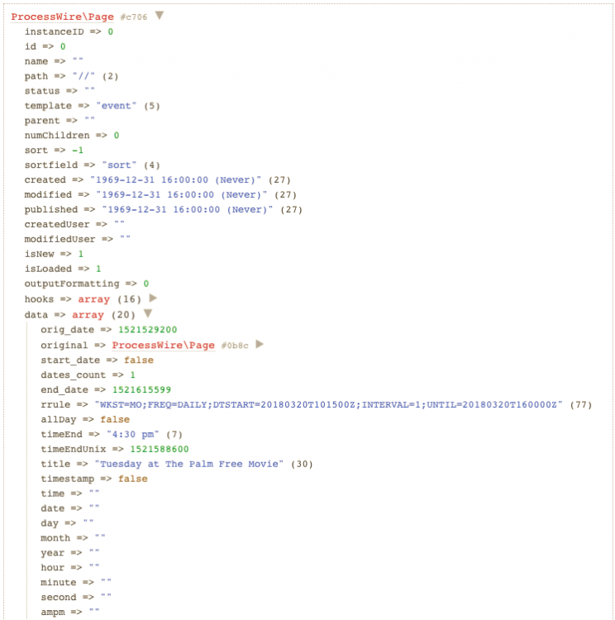This screenshot has height=620, width=615.
Task: Select the orig_date value 1521529200
Action: (x=147, y=330)
